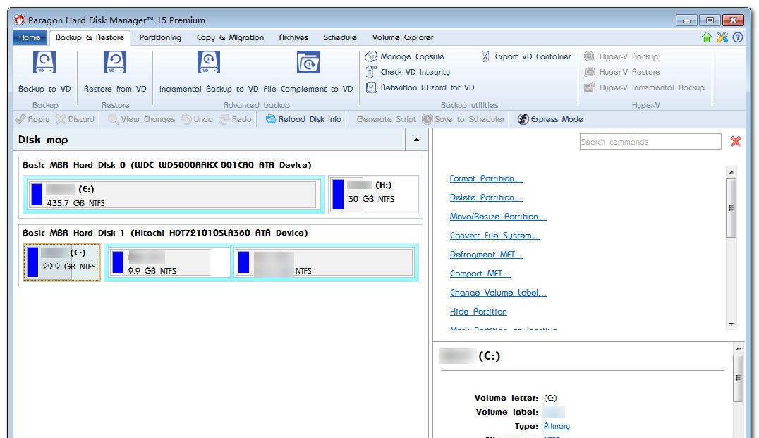Click the Undo toolbar button
The height and width of the screenshot is (438, 759).
tap(197, 119)
